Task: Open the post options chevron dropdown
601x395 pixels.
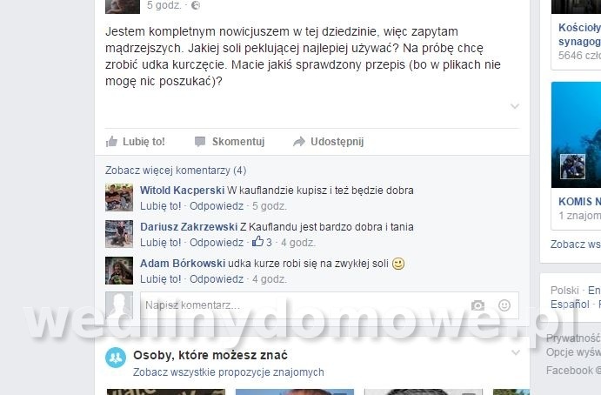Action: 515,106
